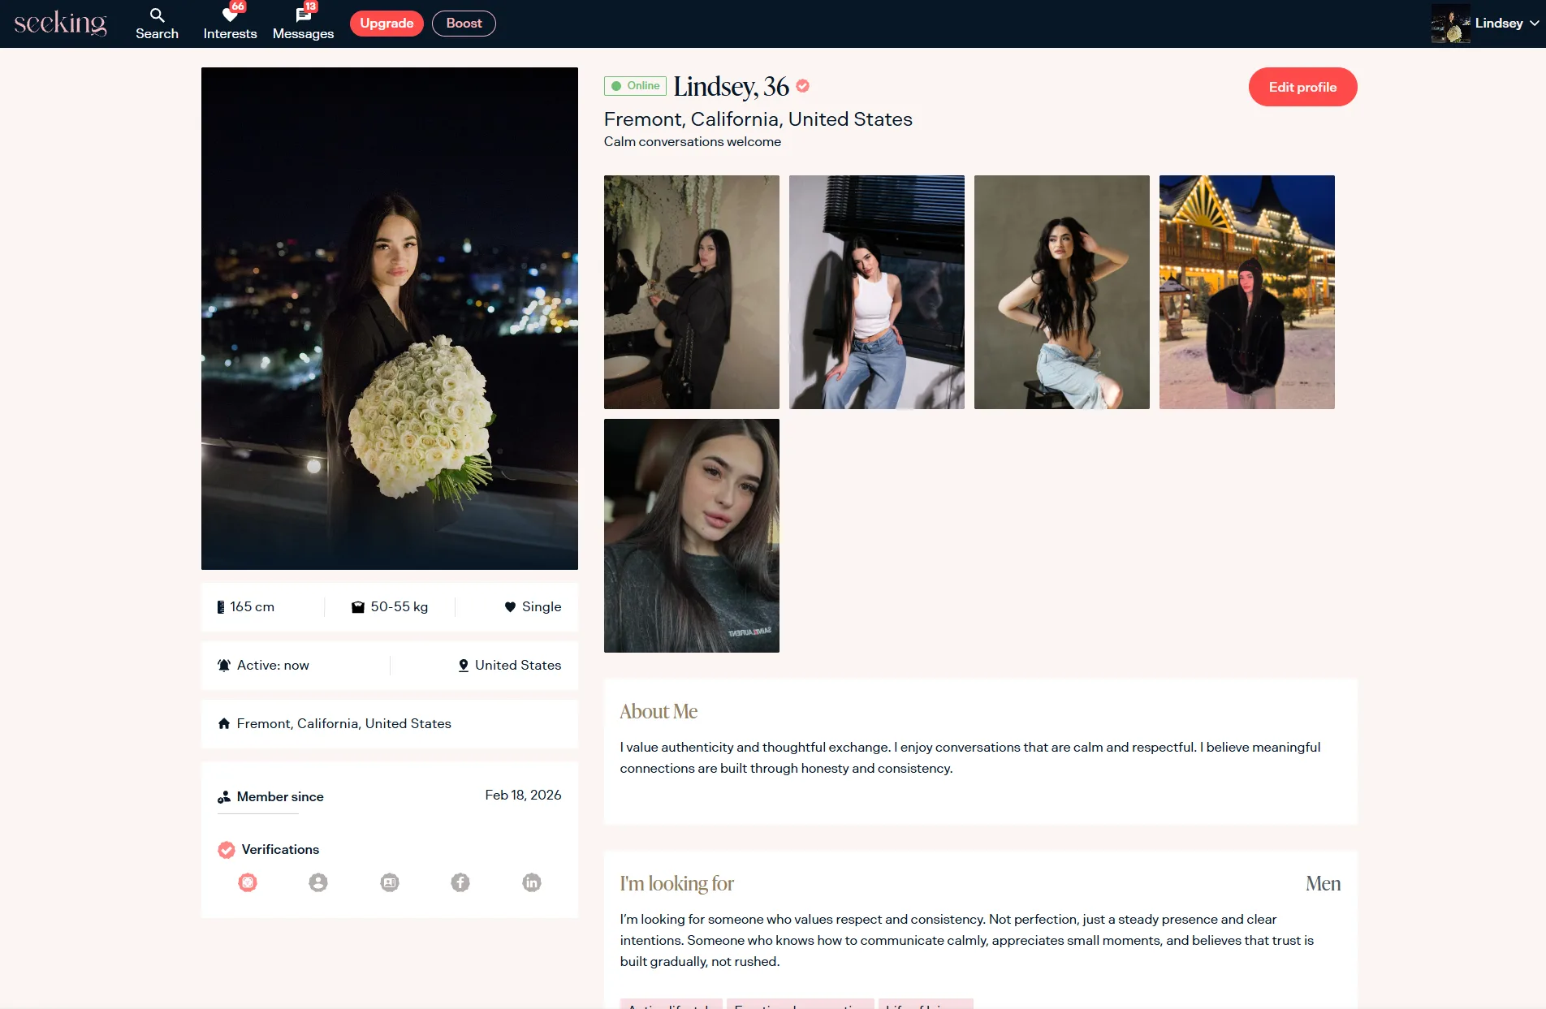Open the Messages tab
Image resolution: width=1546 pixels, height=1009 pixels.
tap(303, 24)
